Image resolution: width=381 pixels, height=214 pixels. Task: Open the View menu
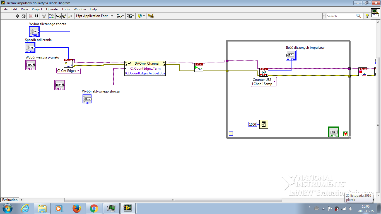coord(25,9)
